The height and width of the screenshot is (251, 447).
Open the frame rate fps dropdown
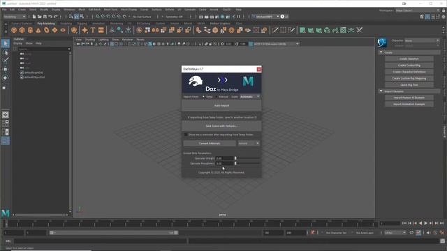pos(395,233)
